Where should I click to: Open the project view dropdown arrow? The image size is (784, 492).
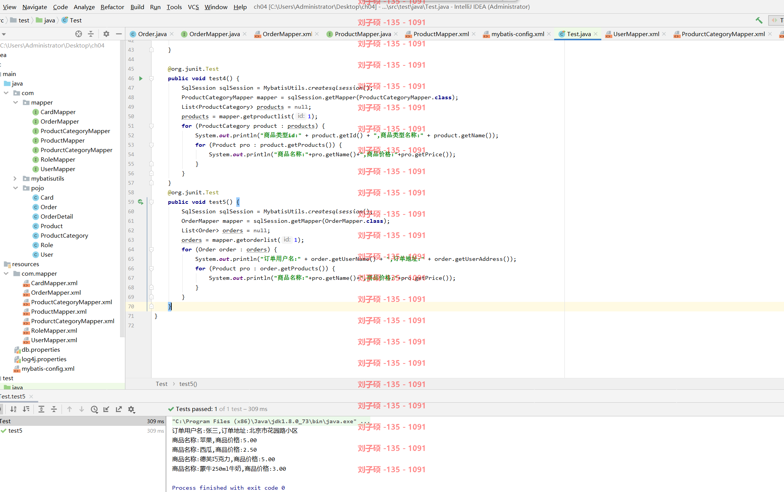(3, 34)
